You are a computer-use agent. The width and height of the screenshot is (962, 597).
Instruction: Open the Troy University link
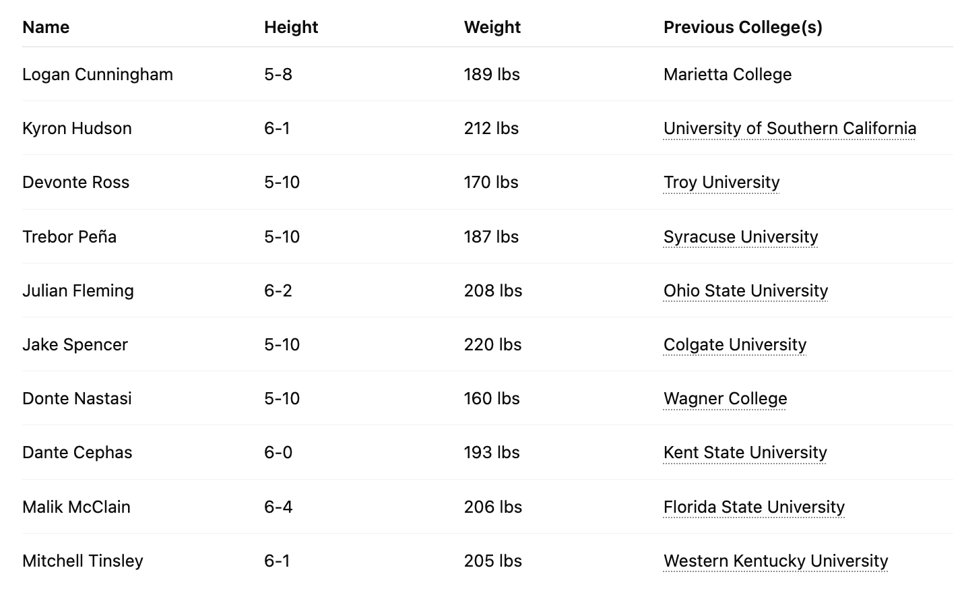click(721, 183)
